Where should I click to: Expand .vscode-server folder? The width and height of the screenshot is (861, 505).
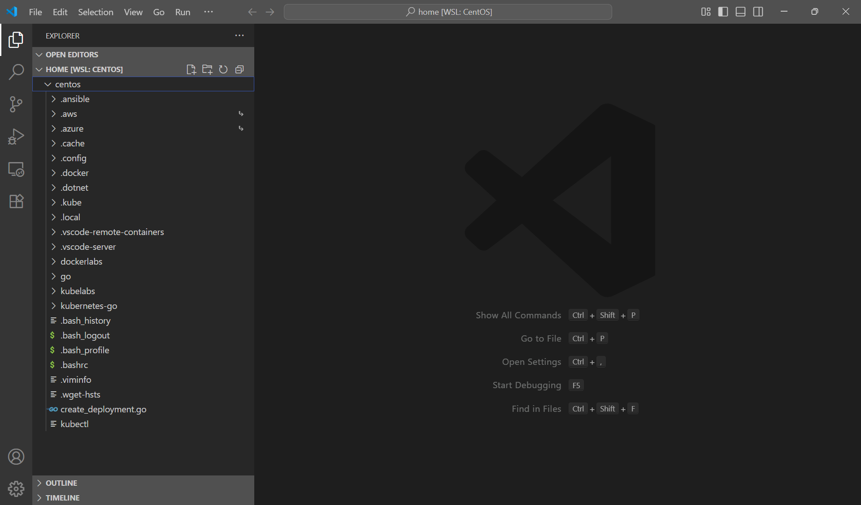[143, 247]
